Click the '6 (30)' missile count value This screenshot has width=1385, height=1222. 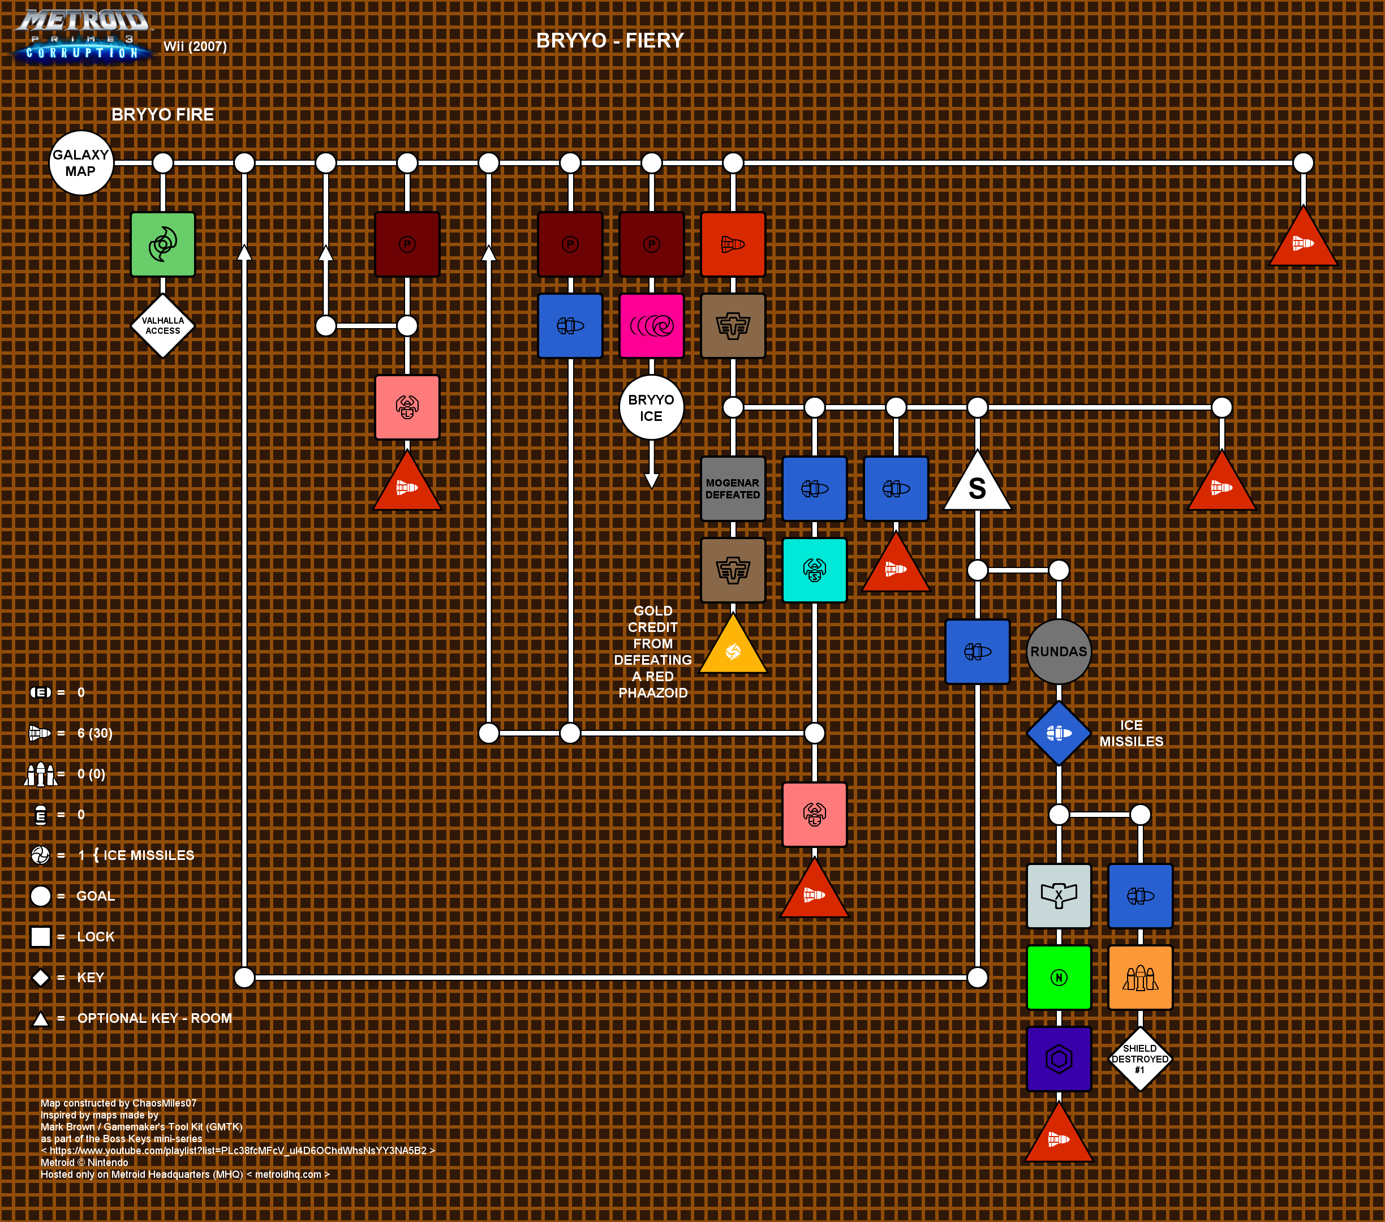click(95, 733)
